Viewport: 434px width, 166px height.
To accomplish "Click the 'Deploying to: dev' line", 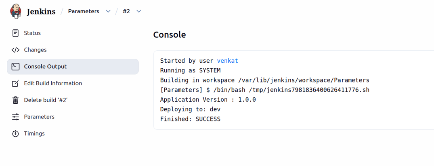I will tap(191, 109).
